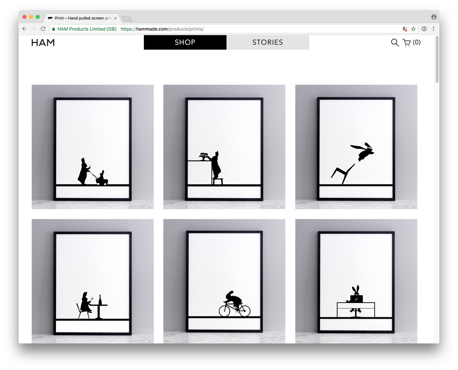Image resolution: width=458 pixels, height=370 pixels.
Task: Click the HAM logo
Action: [43, 43]
